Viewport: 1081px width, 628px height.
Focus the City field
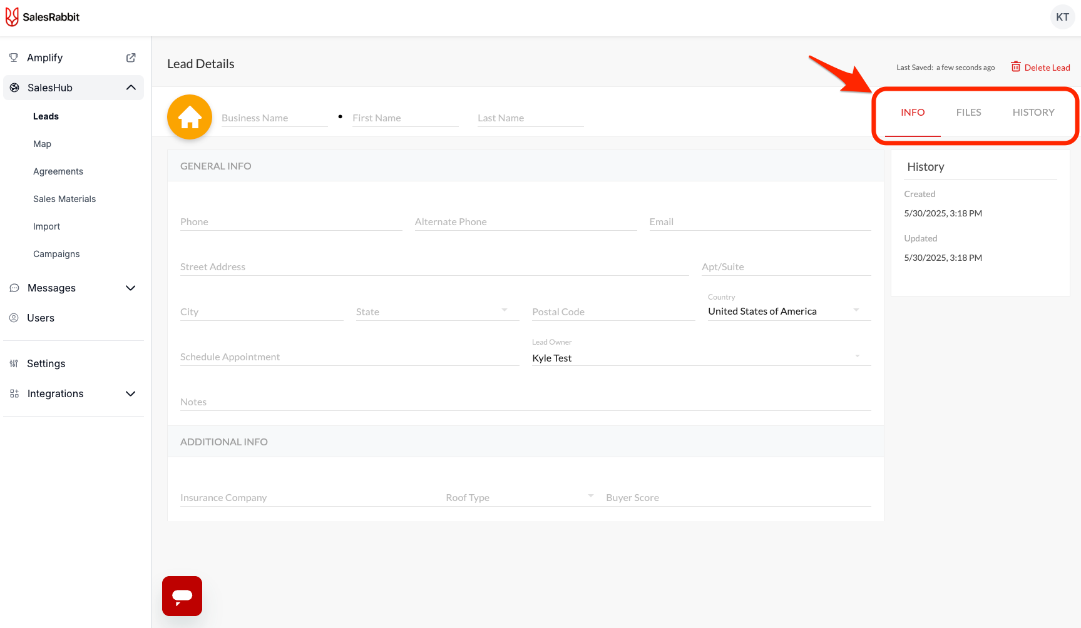[262, 311]
